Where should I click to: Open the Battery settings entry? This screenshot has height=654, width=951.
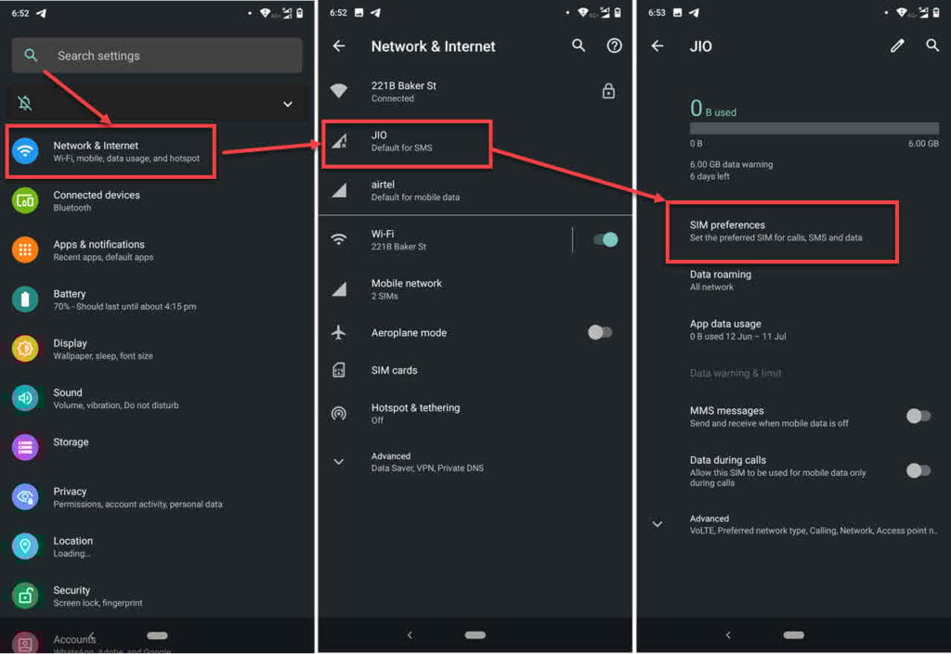click(x=157, y=300)
